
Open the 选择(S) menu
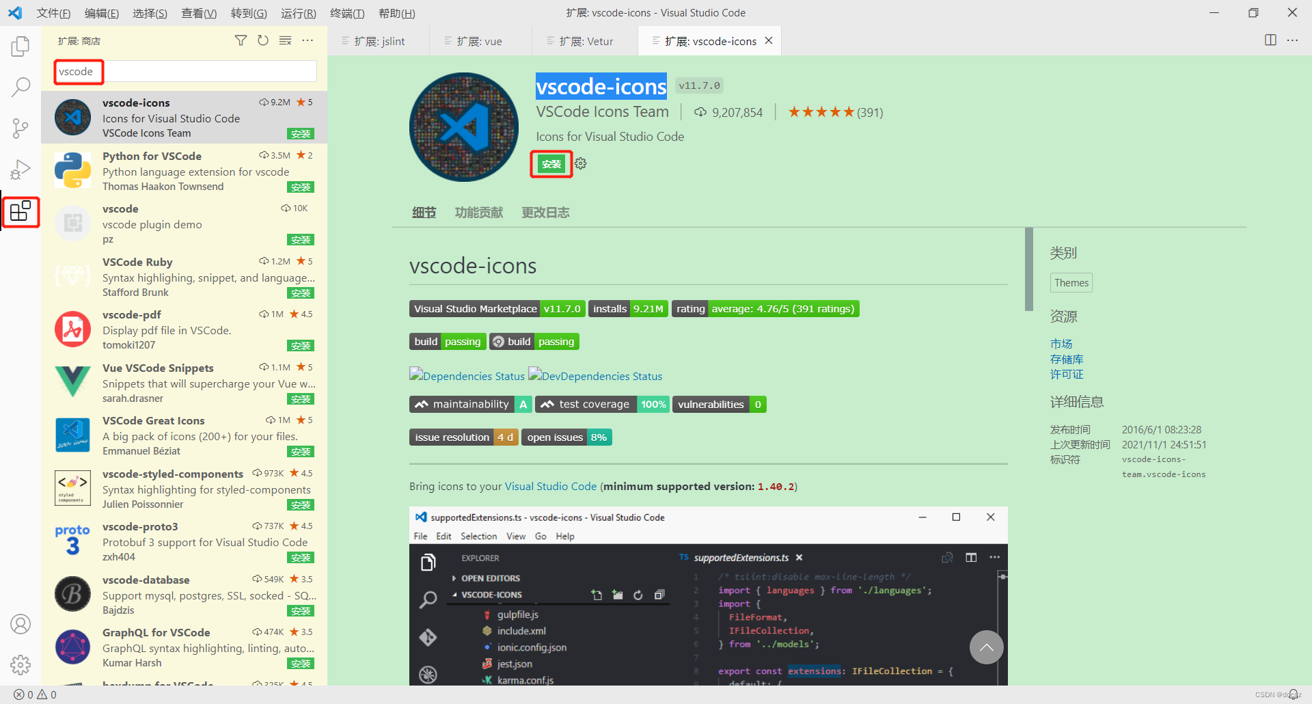(150, 13)
